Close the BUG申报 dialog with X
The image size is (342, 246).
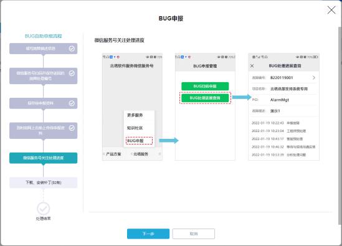coord(331,10)
